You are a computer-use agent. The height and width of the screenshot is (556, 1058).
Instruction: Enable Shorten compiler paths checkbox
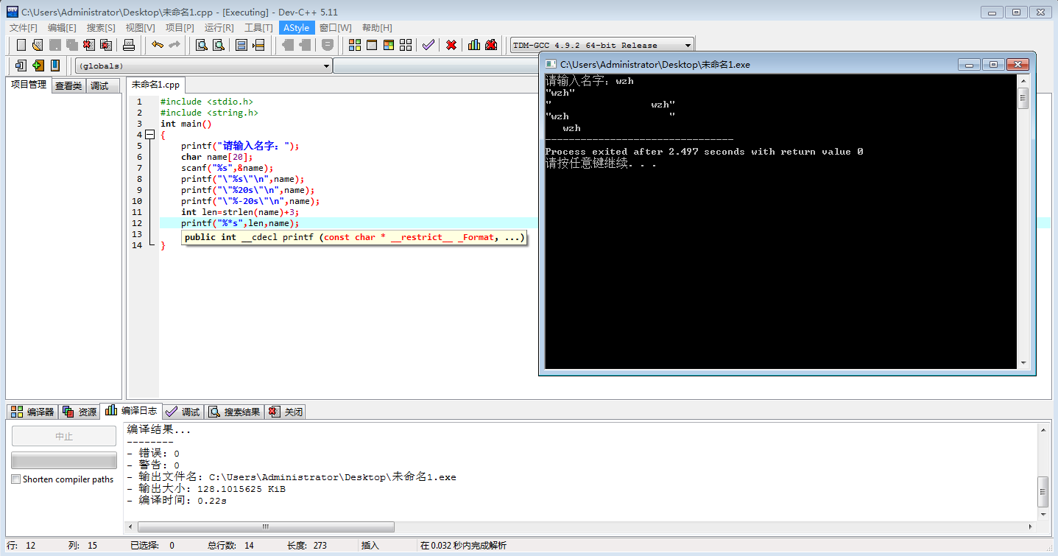point(16,479)
